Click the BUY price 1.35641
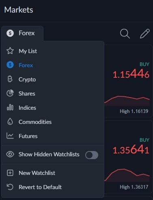This screenshot has height=200, width=153. [x=131, y=150]
